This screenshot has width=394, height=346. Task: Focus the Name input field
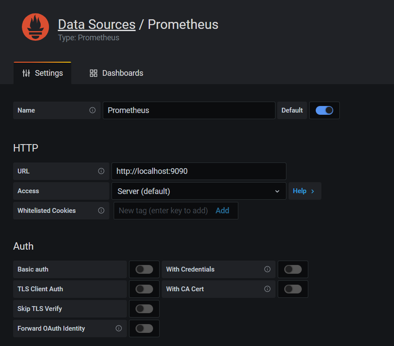[x=189, y=110]
